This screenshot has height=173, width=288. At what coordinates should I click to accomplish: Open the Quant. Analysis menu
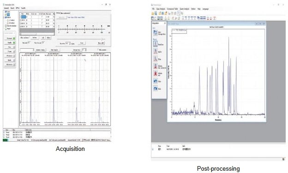point(185,9)
